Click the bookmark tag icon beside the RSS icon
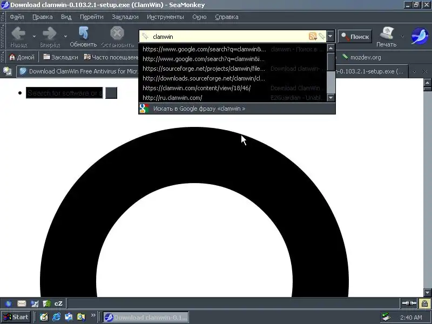432x324 pixels. [x=321, y=36]
